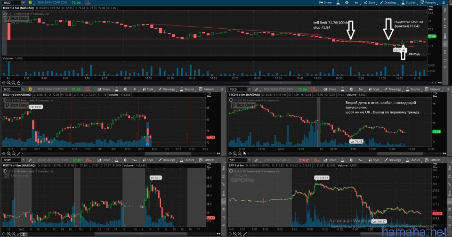Toggle Btns sidebar on top TECD chart
This screenshot has height=237, width=452.
click(x=445, y=36)
